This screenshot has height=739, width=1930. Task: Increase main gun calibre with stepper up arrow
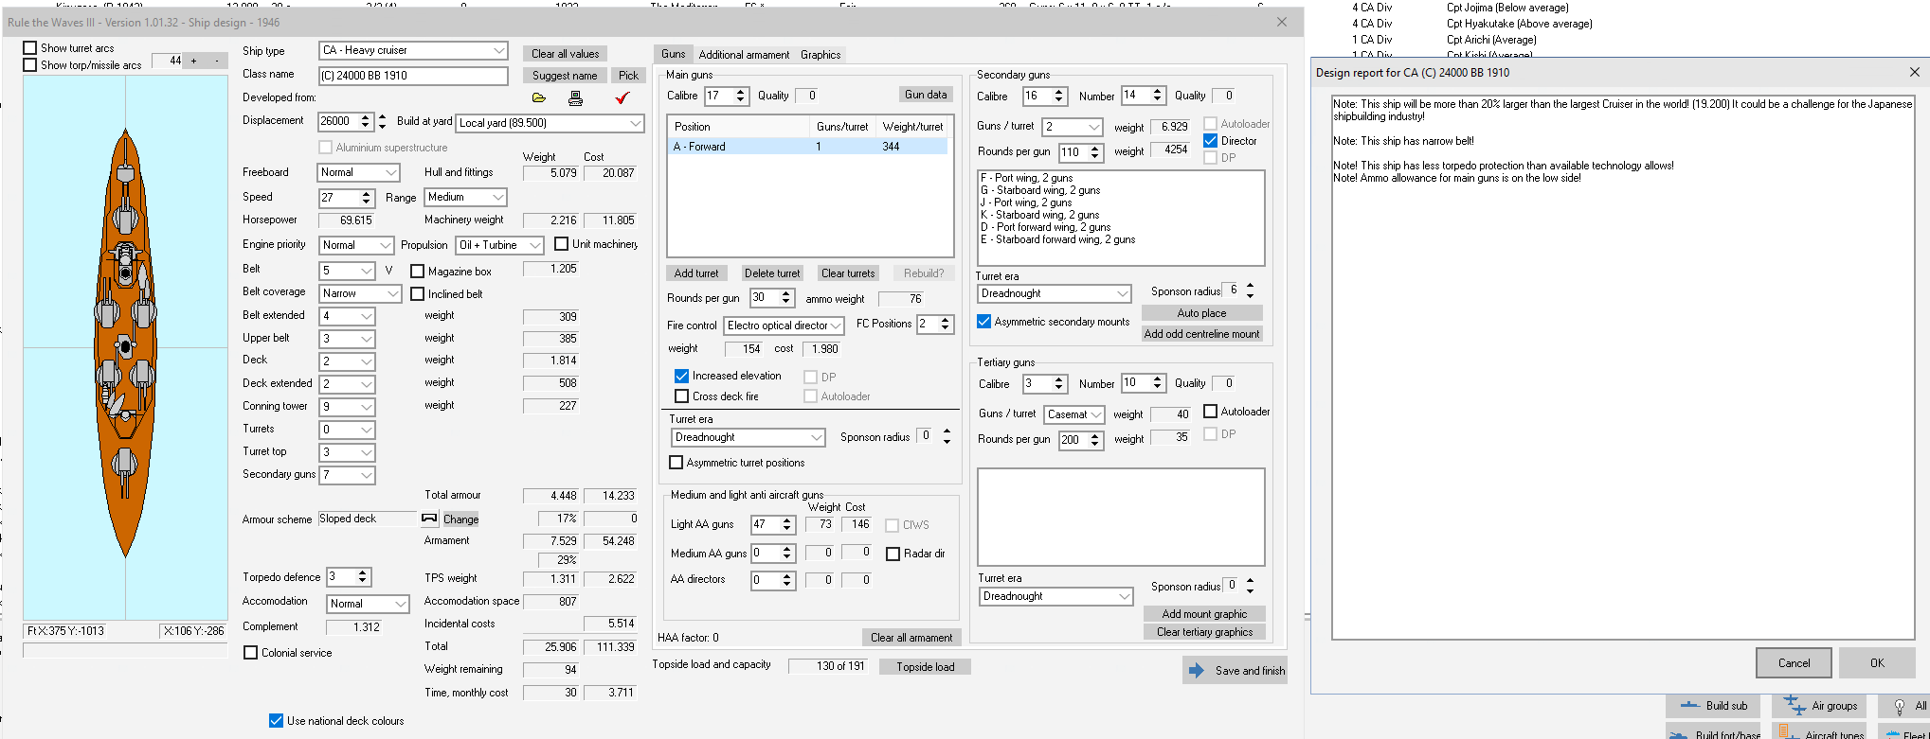click(741, 92)
